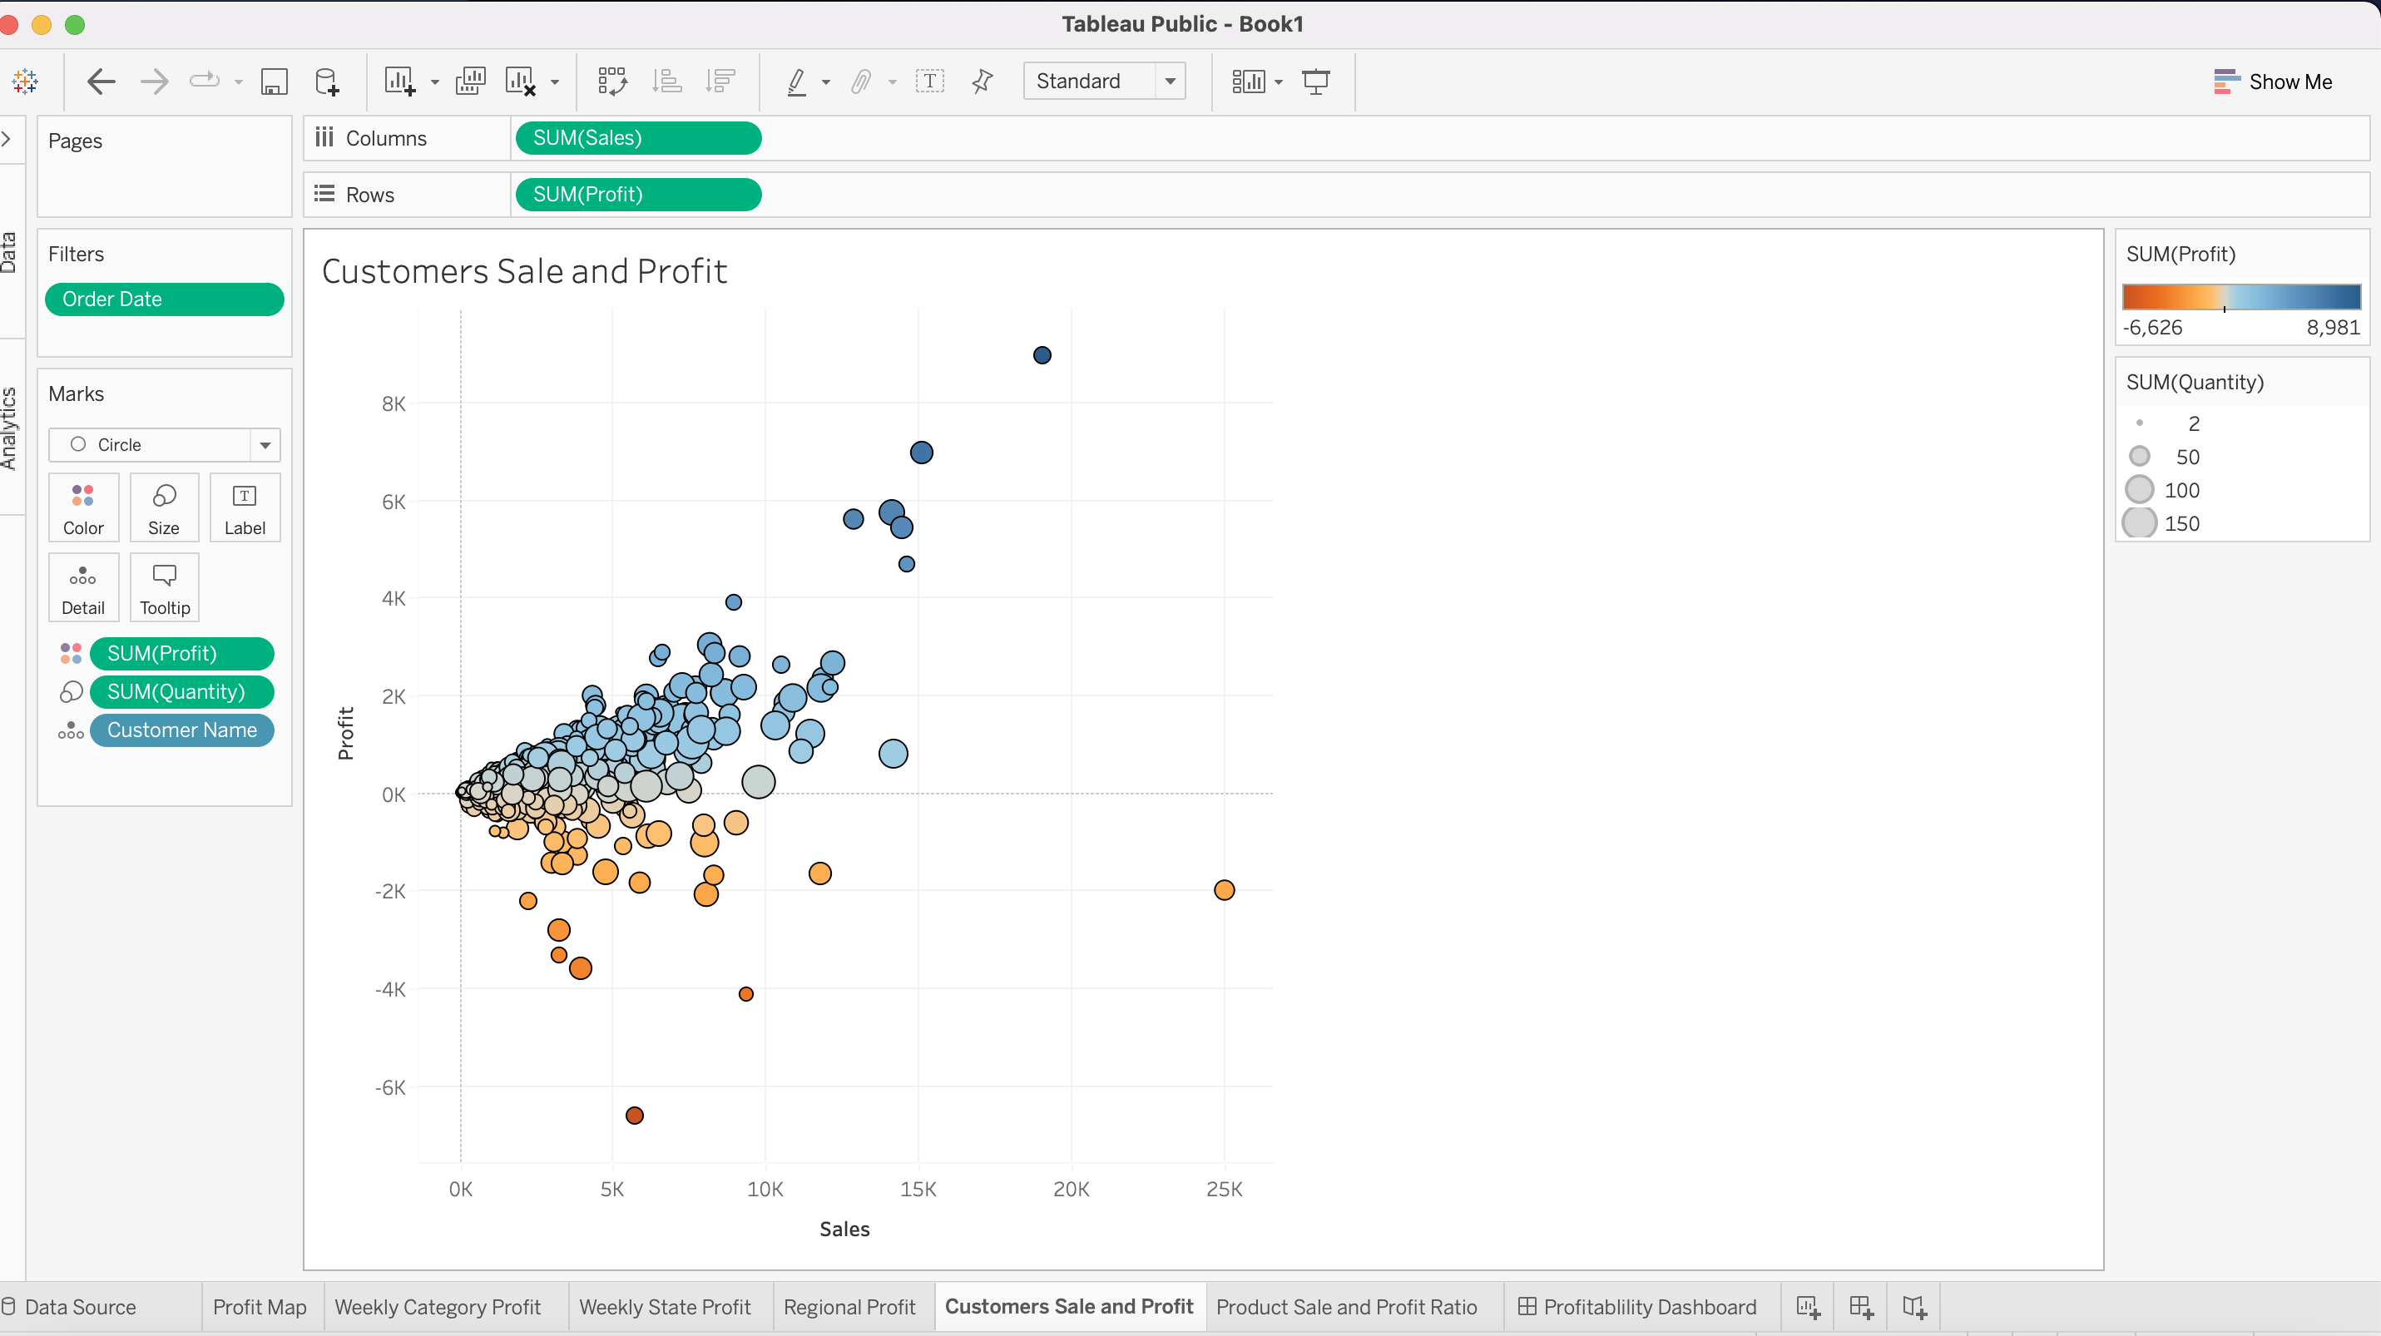This screenshot has height=1336, width=2381.
Task: Click the Profit axis title
Action: 346,734
